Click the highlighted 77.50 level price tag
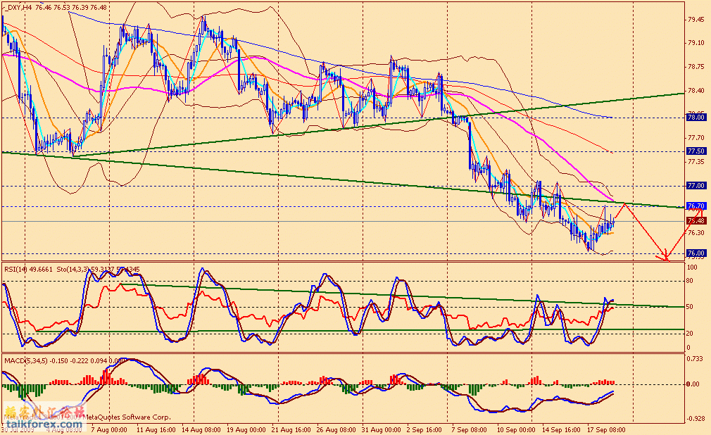 [696, 151]
